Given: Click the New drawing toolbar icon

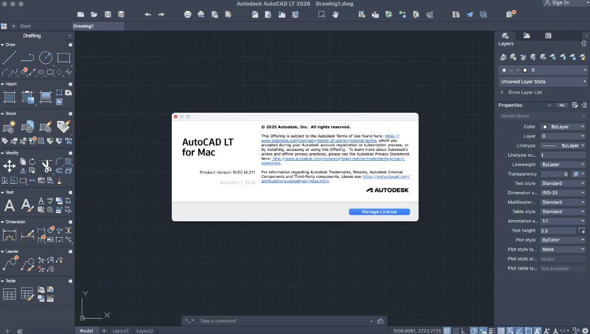Looking at the screenshot, I should click(81, 15).
